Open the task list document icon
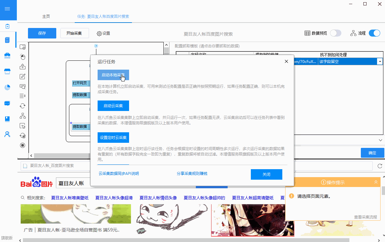The width and height of the screenshot is (385, 242). pos(7,40)
